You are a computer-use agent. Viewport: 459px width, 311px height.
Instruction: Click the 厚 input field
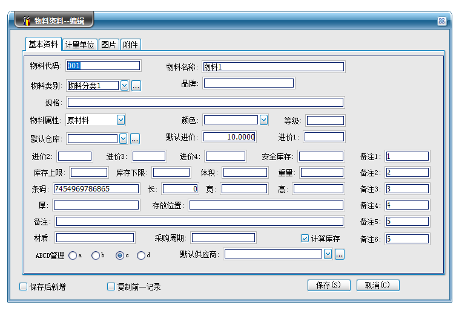(96, 205)
